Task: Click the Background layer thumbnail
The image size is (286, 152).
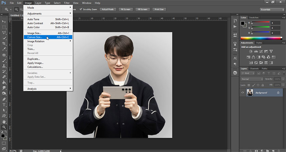Action: pos(250,93)
